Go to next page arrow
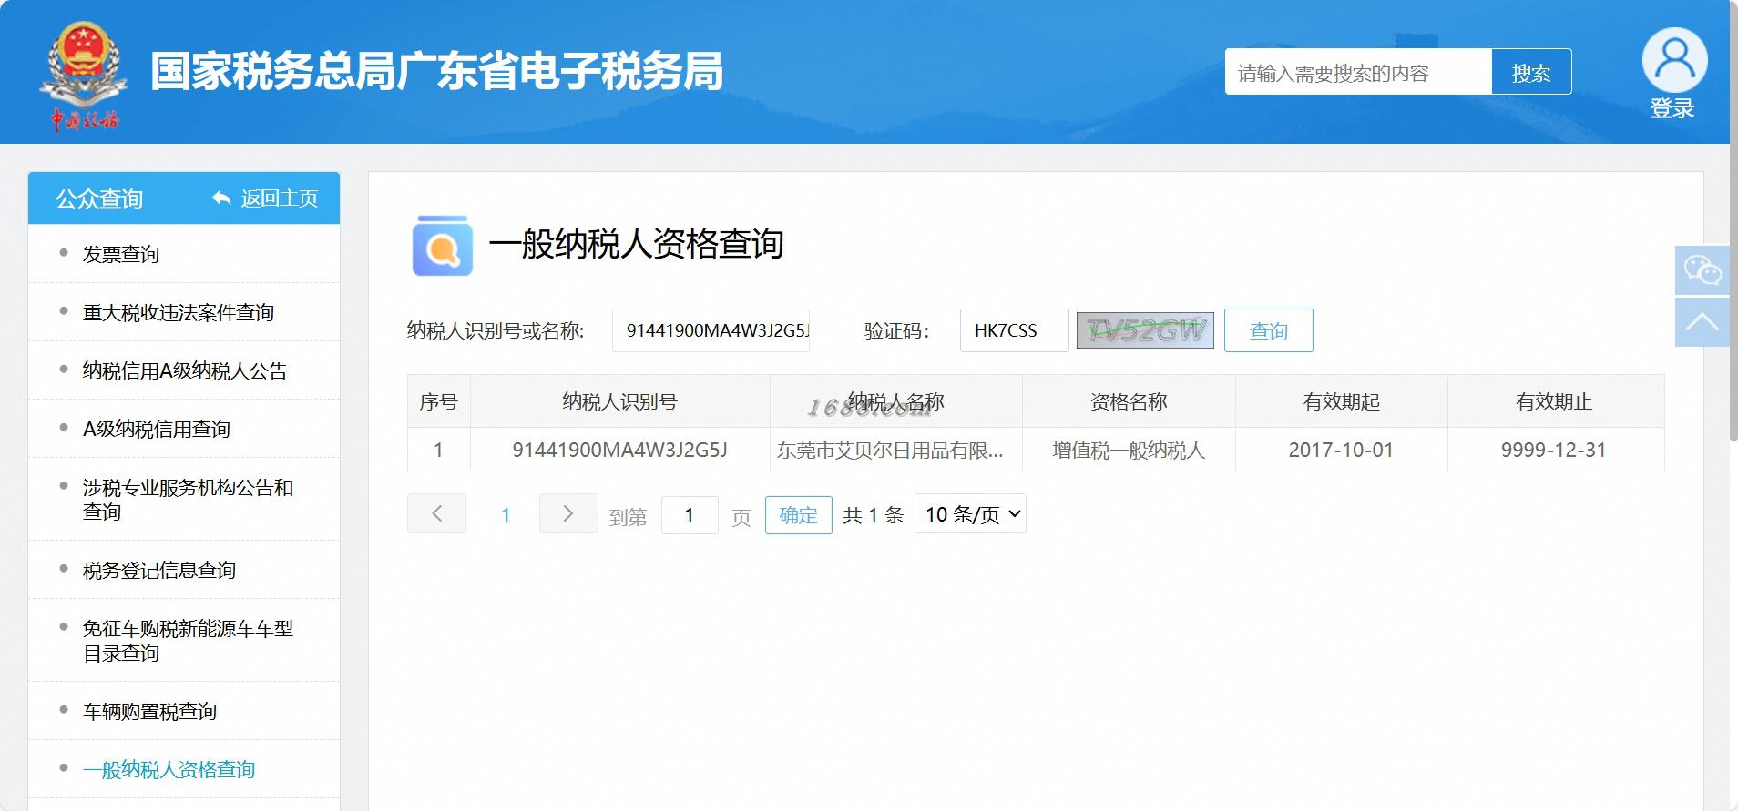This screenshot has width=1738, height=811. pyautogui.click(x=568, y=514)
